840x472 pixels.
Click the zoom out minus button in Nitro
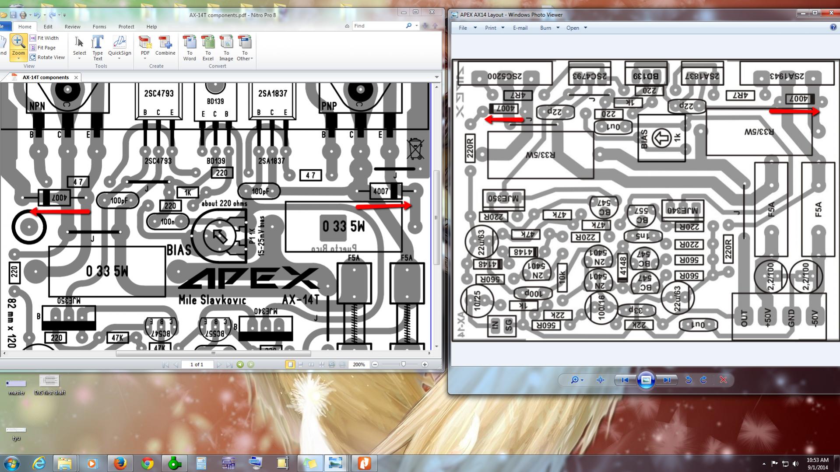pos(375,364)
